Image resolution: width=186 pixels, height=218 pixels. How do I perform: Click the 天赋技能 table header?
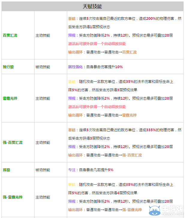(x=92, y=6)
